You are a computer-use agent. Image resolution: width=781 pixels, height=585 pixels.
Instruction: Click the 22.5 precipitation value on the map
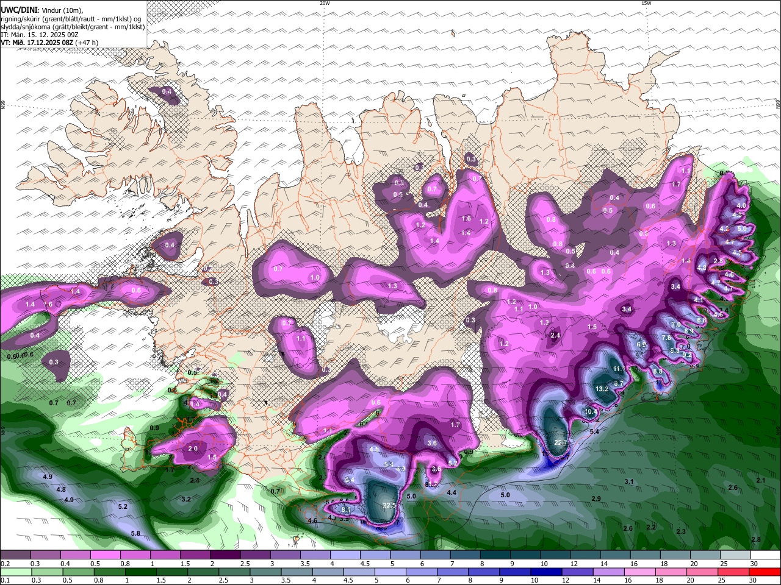click(389, 505)
